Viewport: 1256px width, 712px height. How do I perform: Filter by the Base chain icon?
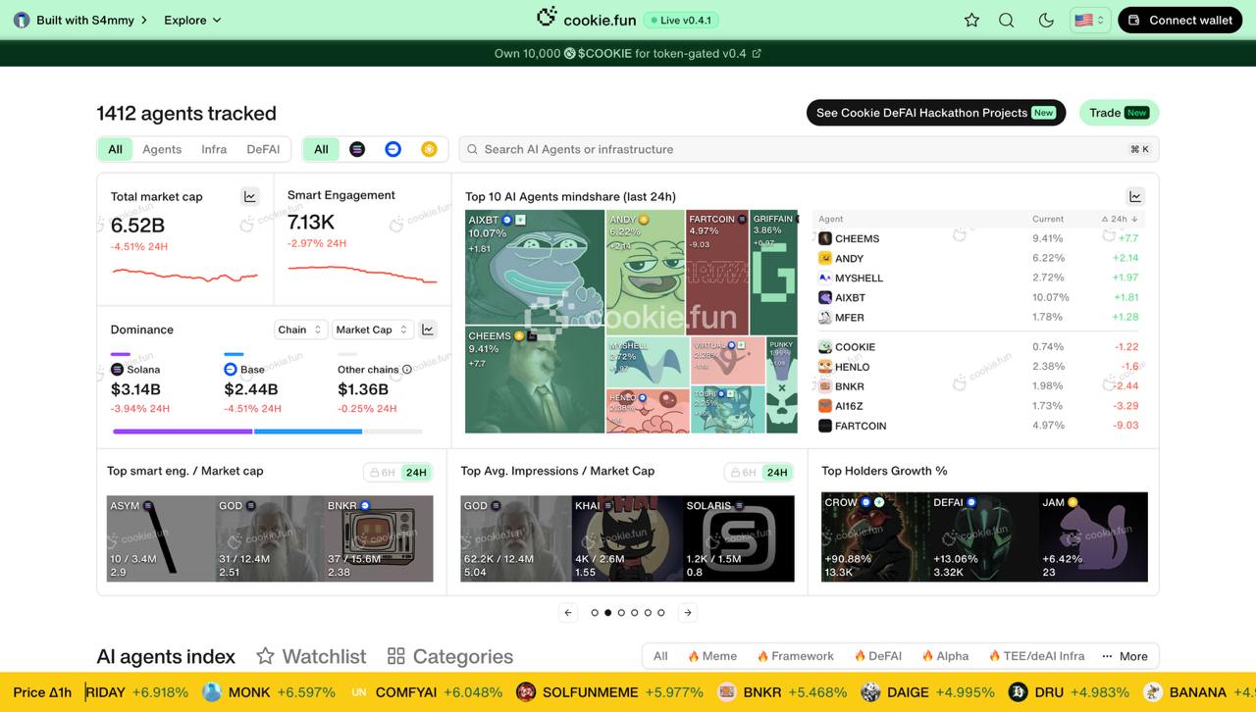(x=392, y=149)
